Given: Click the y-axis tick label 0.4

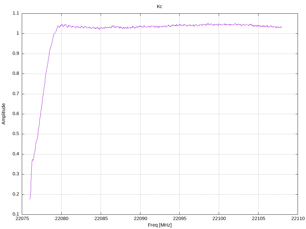Looking at the screenshot, I should click(x=16, y=154).
